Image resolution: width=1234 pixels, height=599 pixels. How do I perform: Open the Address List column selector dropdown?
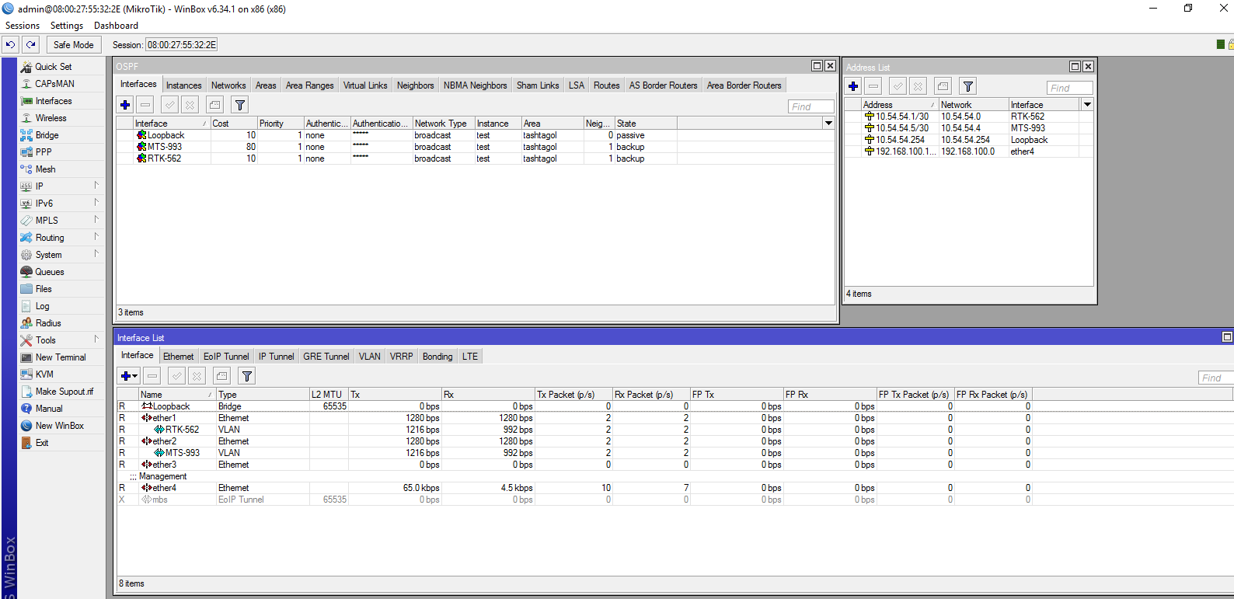(1087, 104)
